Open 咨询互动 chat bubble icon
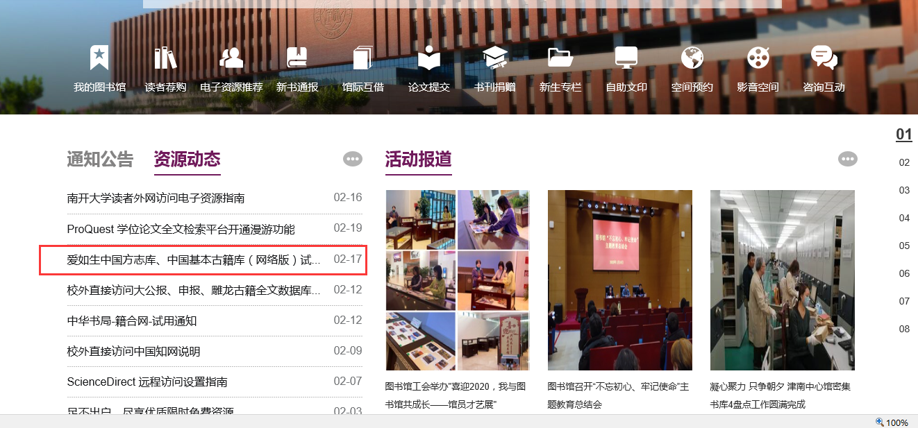This screenshot has width=918, height=428. (824, 58)
